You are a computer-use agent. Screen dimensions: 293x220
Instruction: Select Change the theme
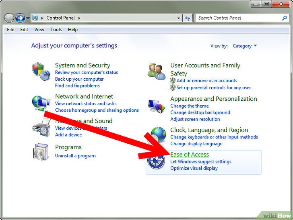tap(190, 106)
